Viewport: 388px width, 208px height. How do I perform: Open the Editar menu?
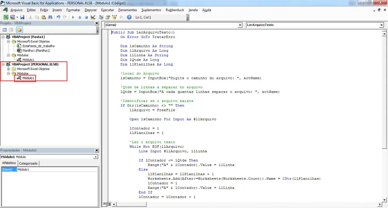click(x=31, y=10)
